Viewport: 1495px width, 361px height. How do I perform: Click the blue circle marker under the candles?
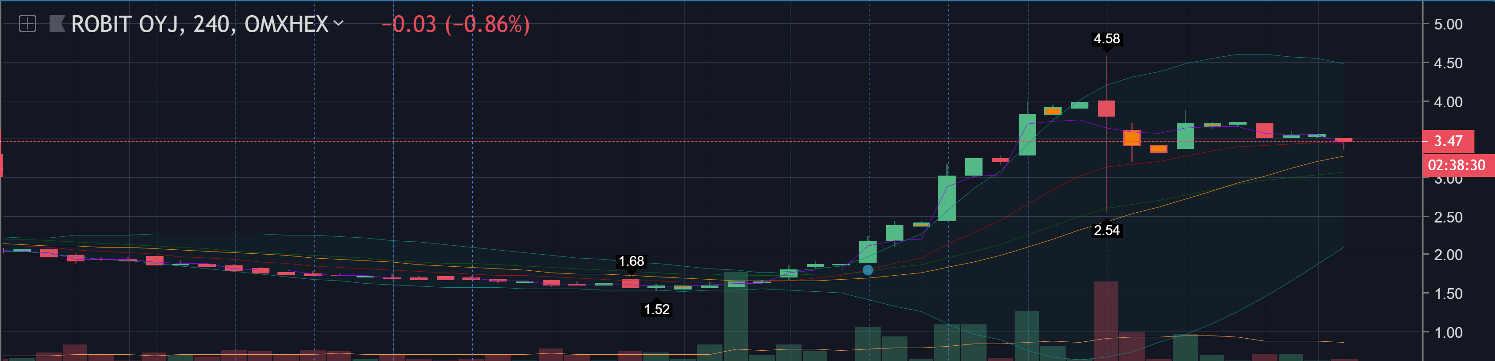[x=868, y=270]
